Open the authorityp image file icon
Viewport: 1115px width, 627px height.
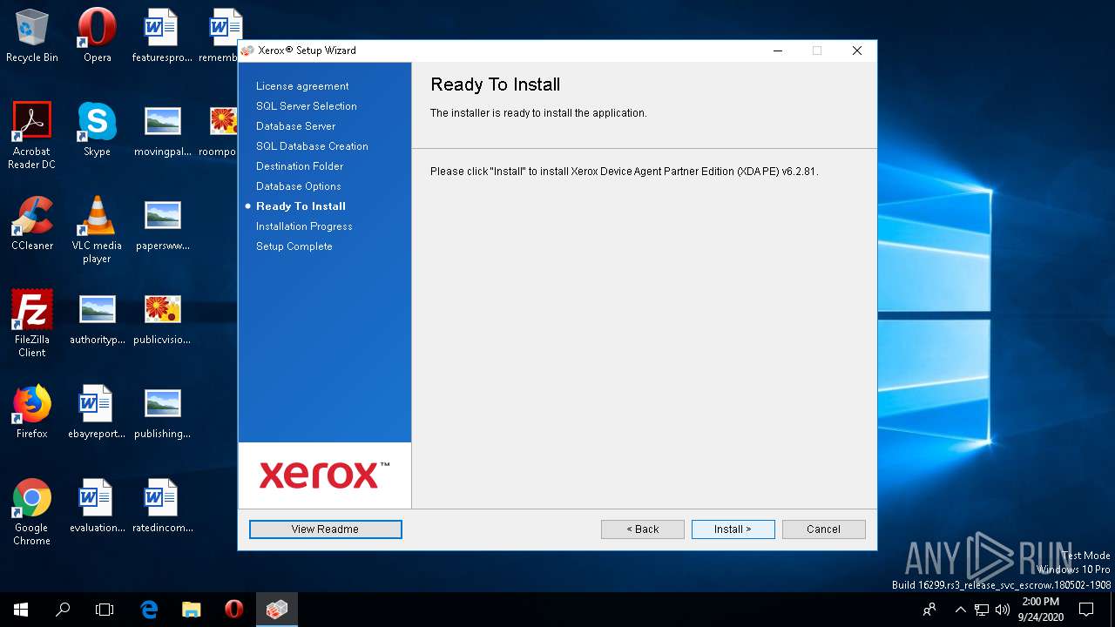point(97,318)
